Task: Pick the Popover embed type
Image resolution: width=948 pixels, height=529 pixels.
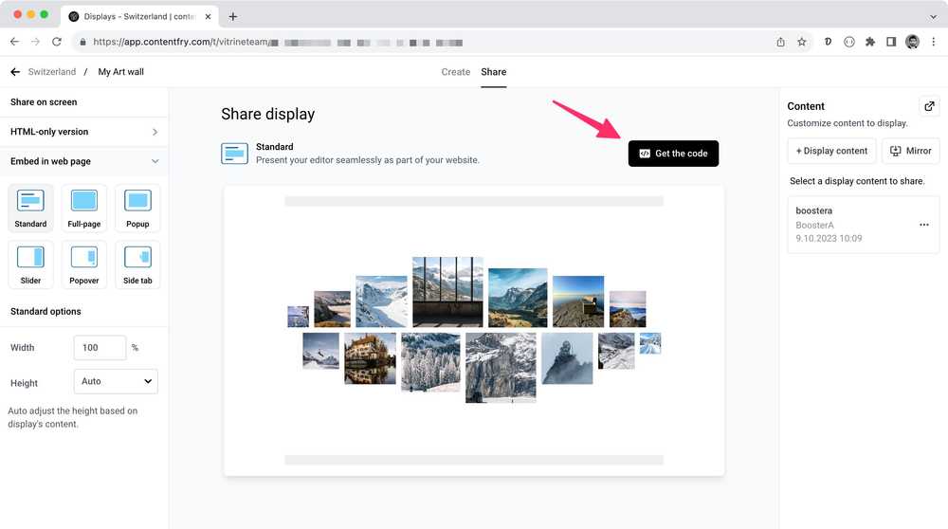Action: click(84, 264)
